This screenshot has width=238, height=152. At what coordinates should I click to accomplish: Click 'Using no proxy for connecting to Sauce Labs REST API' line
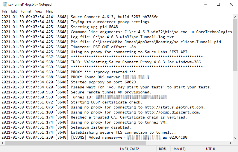95,52
